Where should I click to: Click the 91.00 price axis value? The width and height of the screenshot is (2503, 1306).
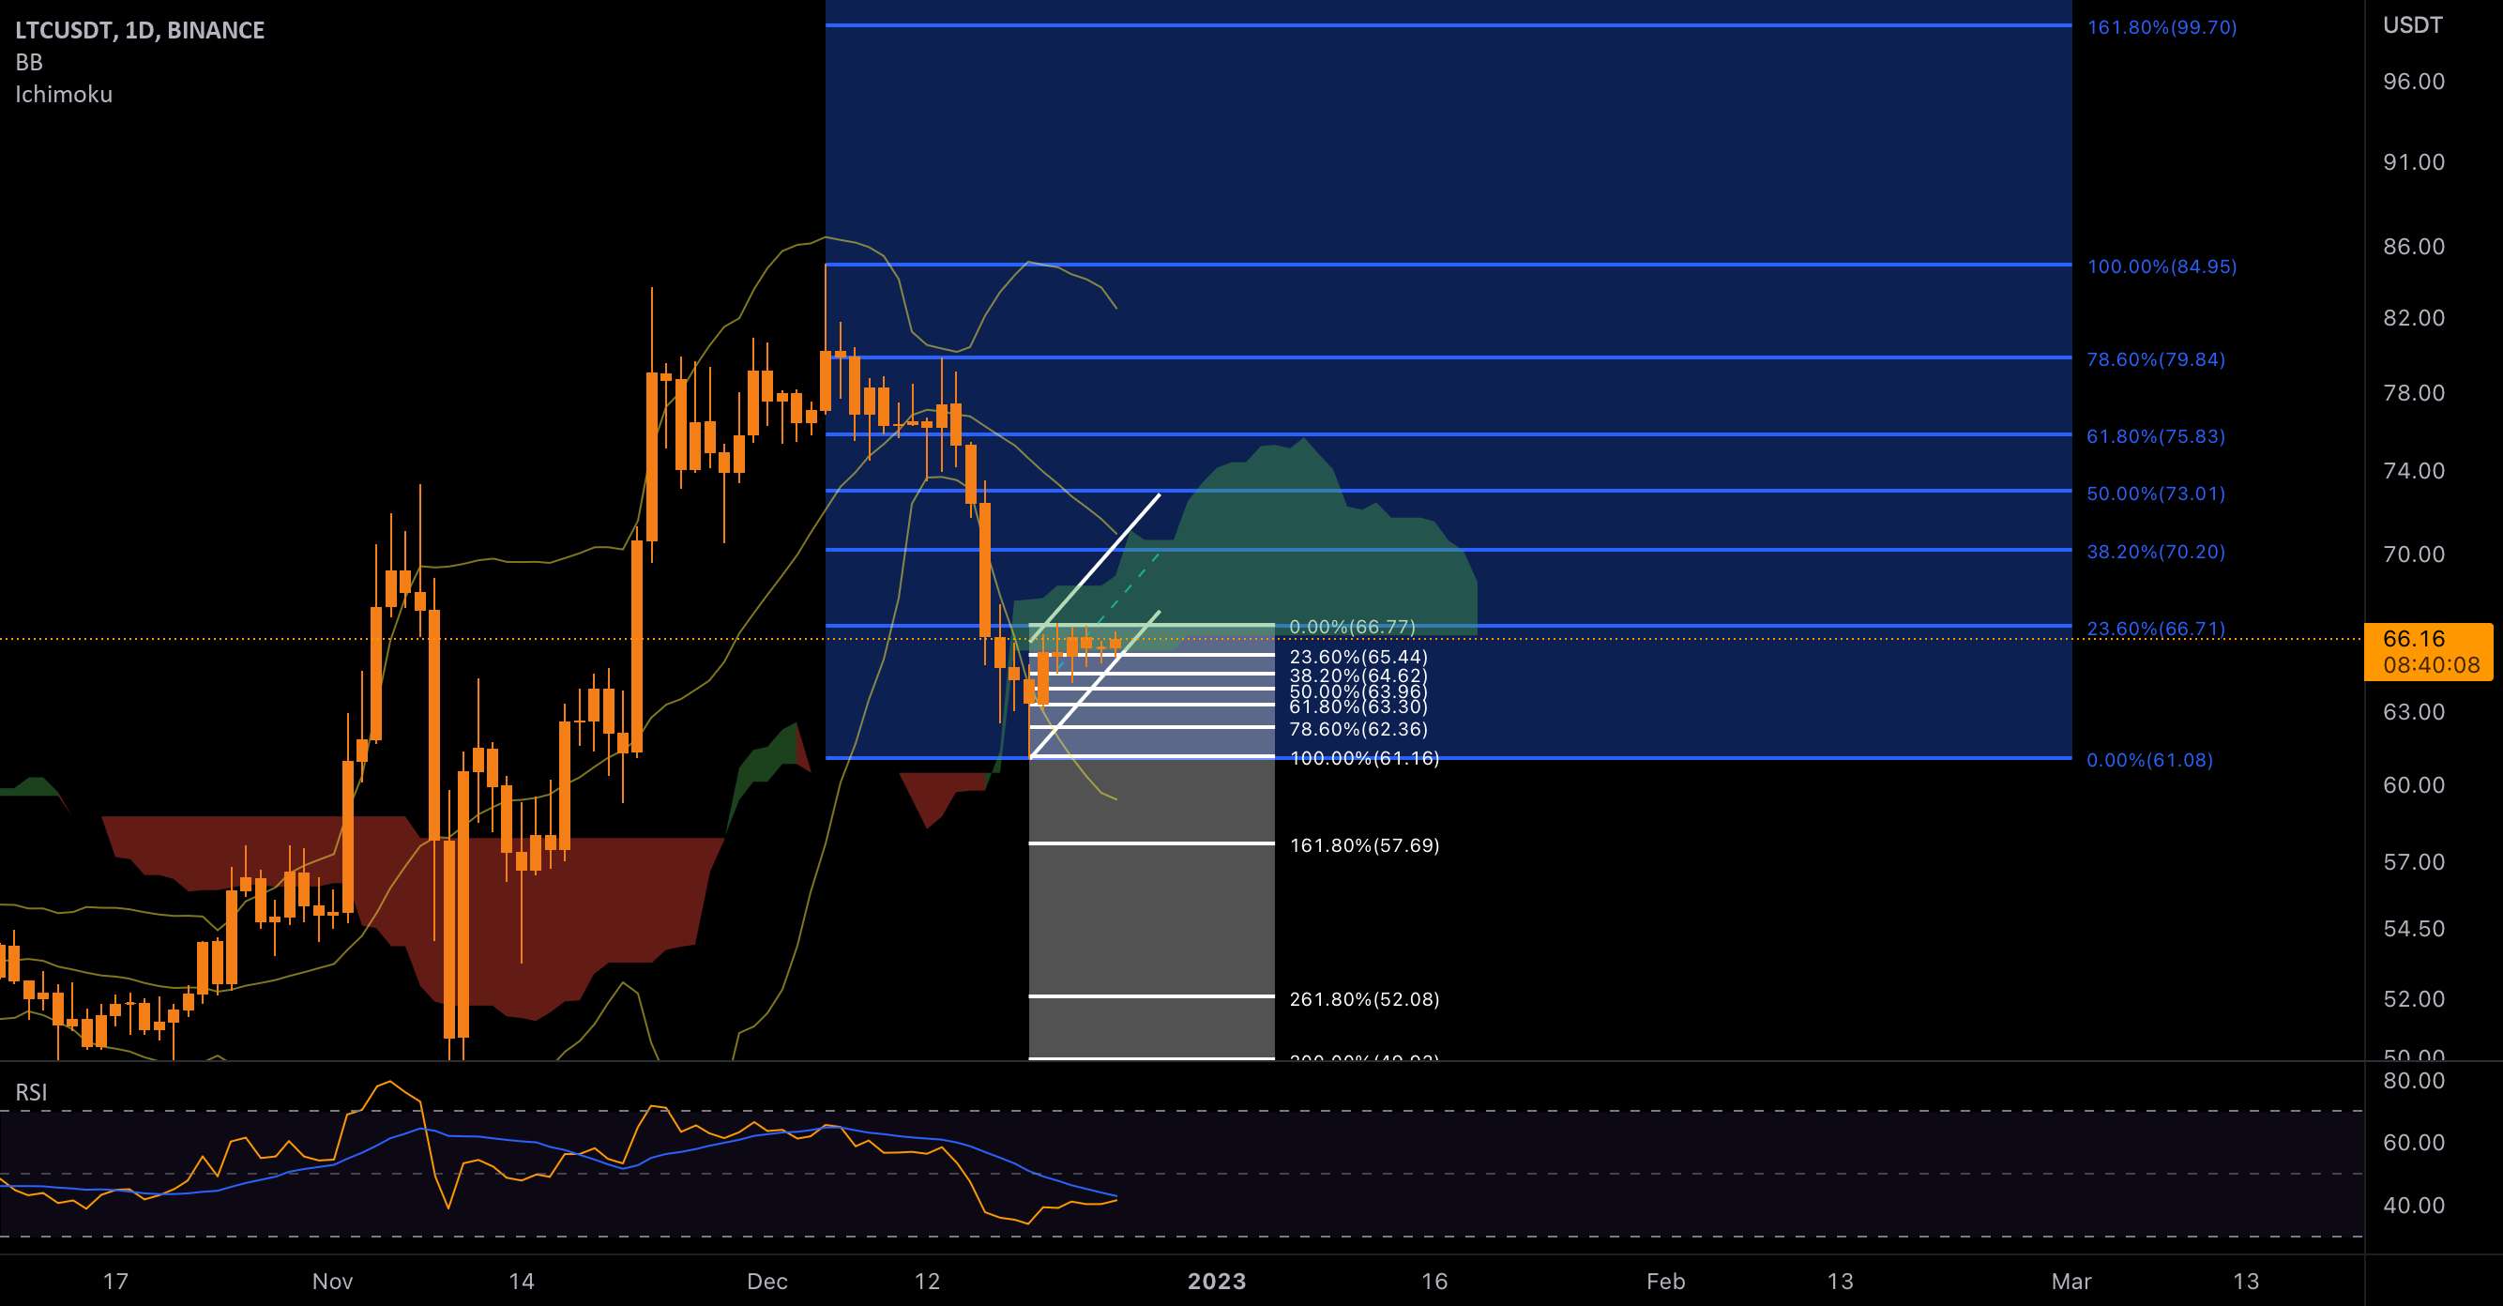coord(2414,162)
